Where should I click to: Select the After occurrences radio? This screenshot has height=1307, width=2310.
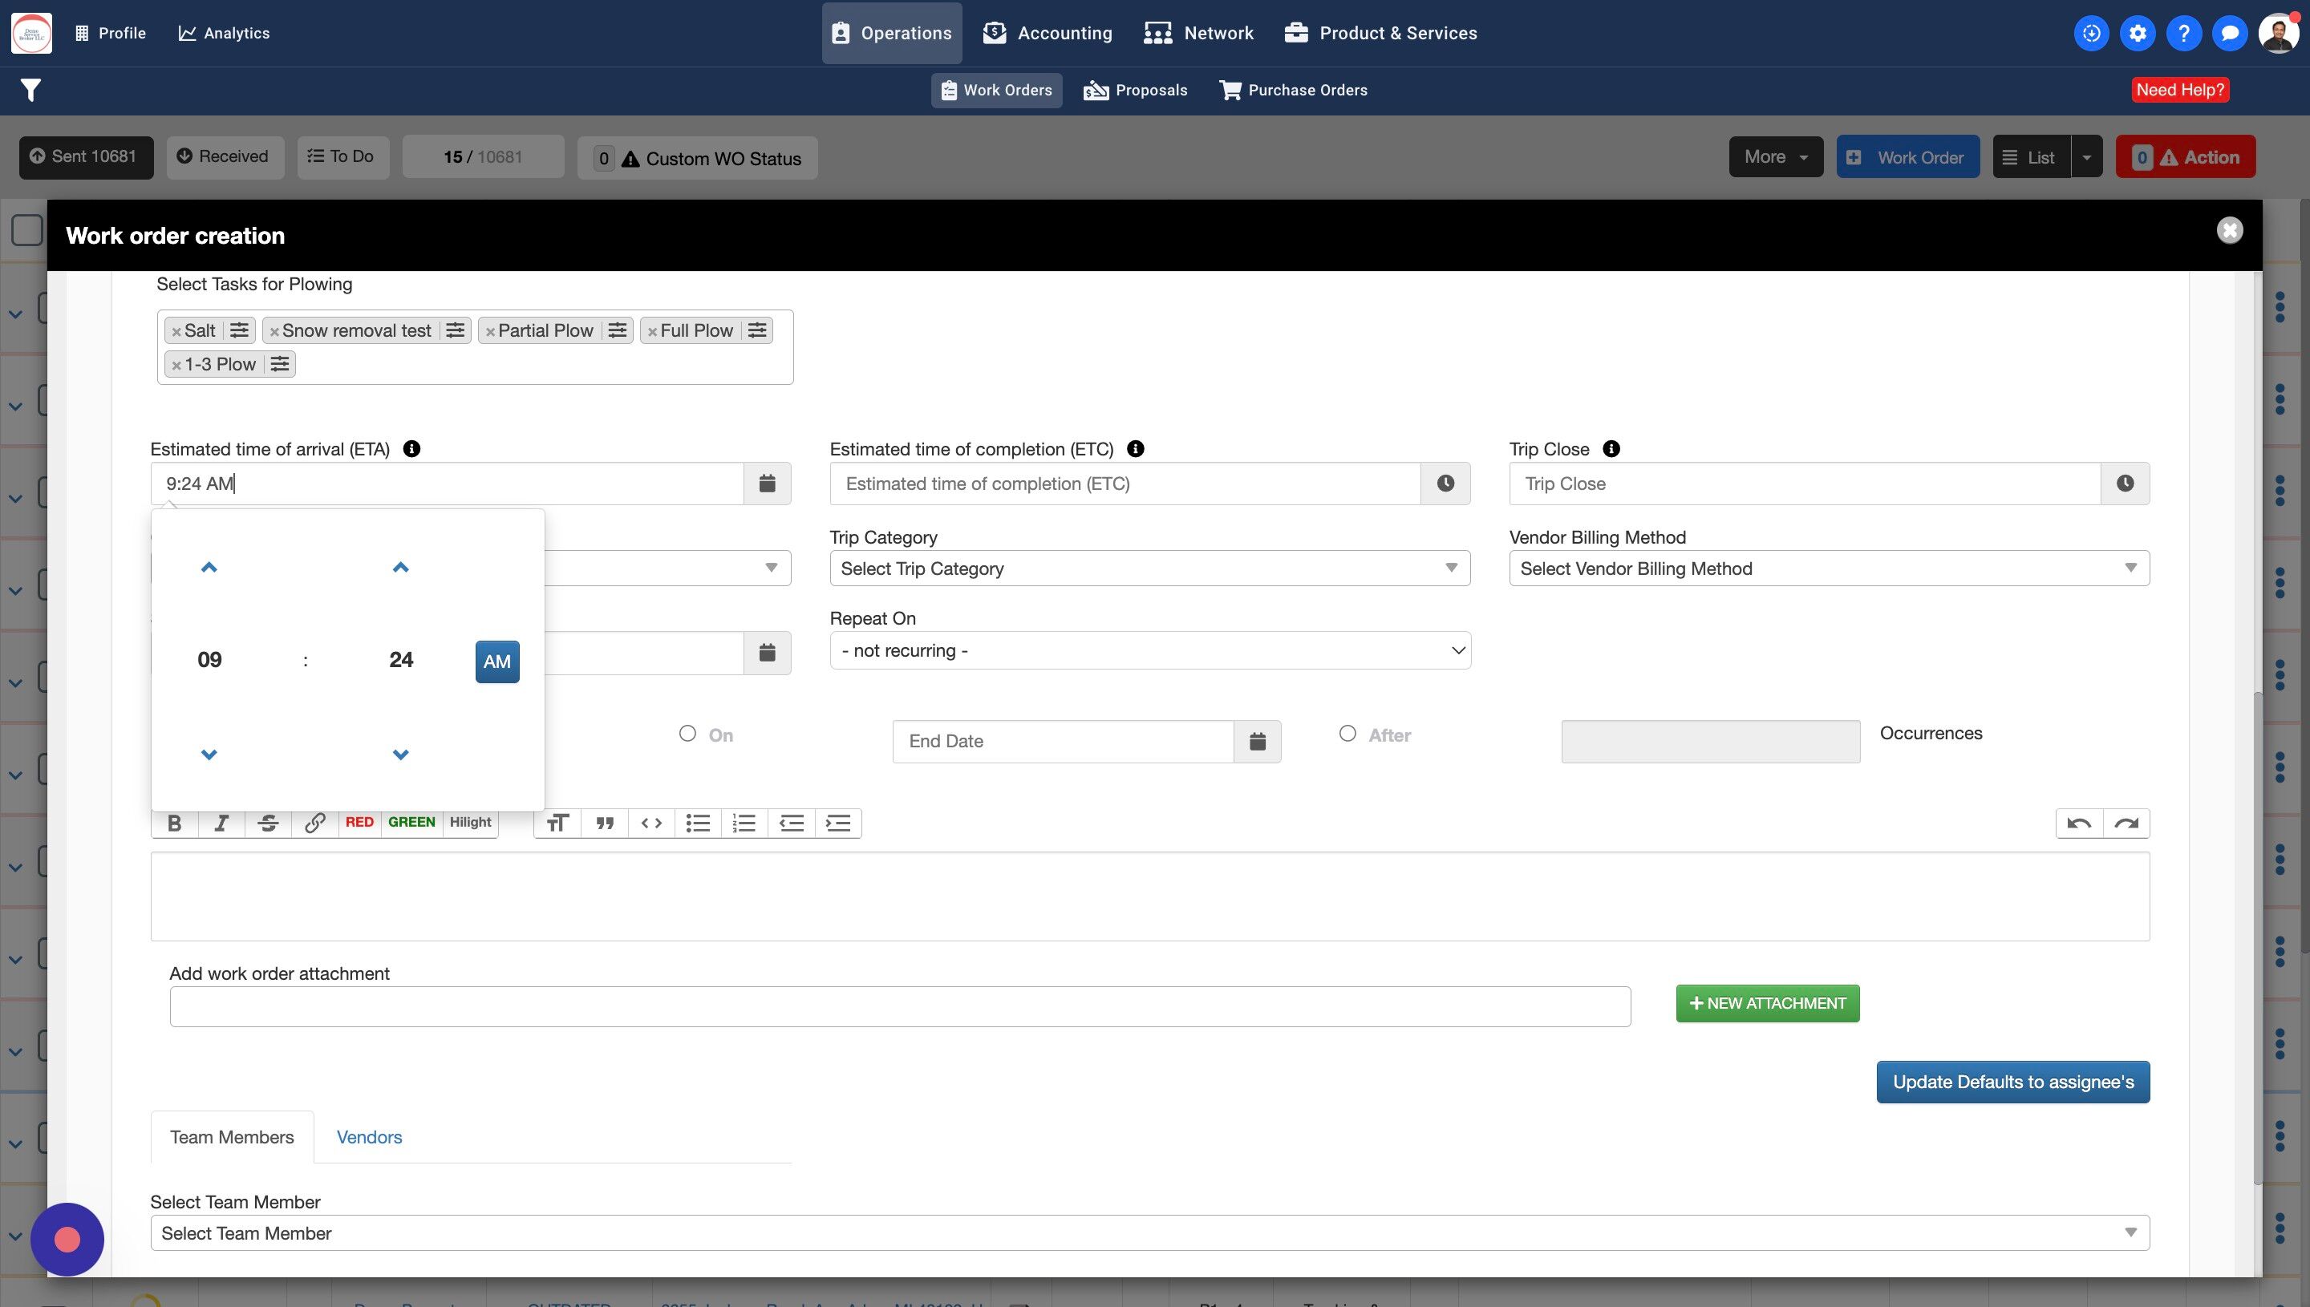click(x=1347, y=734)
